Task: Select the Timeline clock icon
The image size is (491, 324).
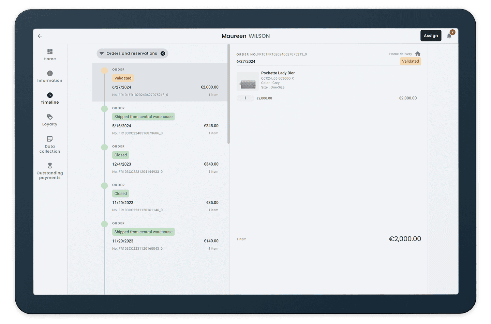Action: point(50,95)
